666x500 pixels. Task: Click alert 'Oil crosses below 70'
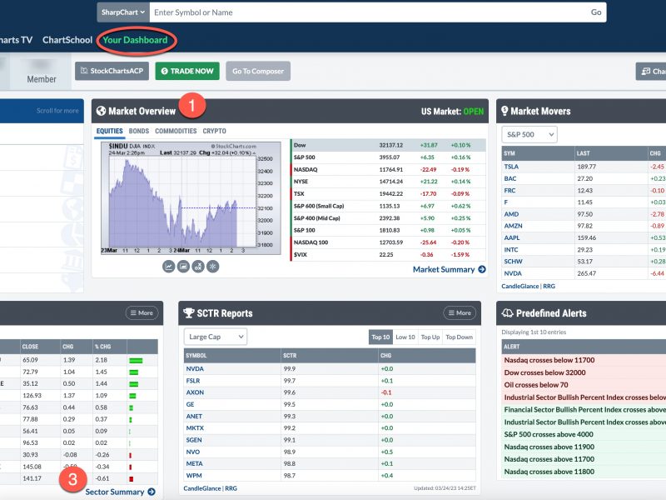point(536,385)
